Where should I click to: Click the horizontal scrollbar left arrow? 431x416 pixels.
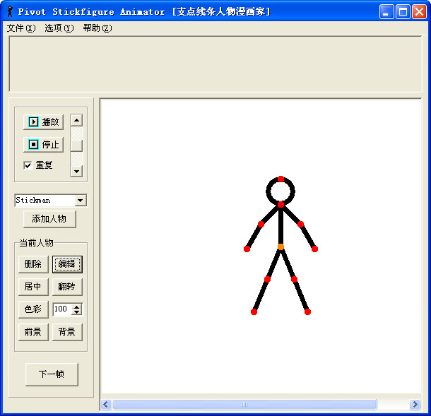click(106, 405)
